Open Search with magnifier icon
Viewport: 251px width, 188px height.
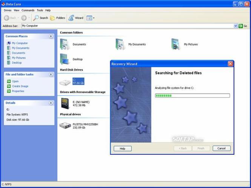tap(40, 18)
